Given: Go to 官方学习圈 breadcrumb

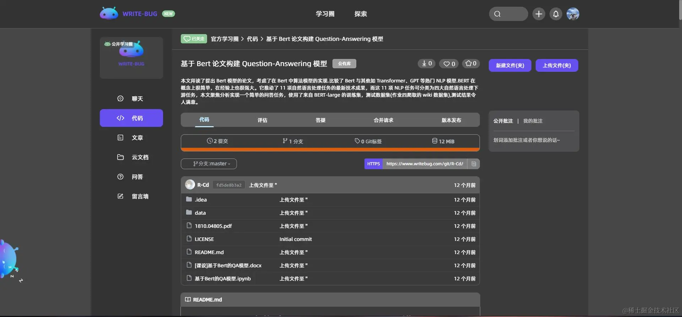Looking at the screenshot, I should [225, 39].
